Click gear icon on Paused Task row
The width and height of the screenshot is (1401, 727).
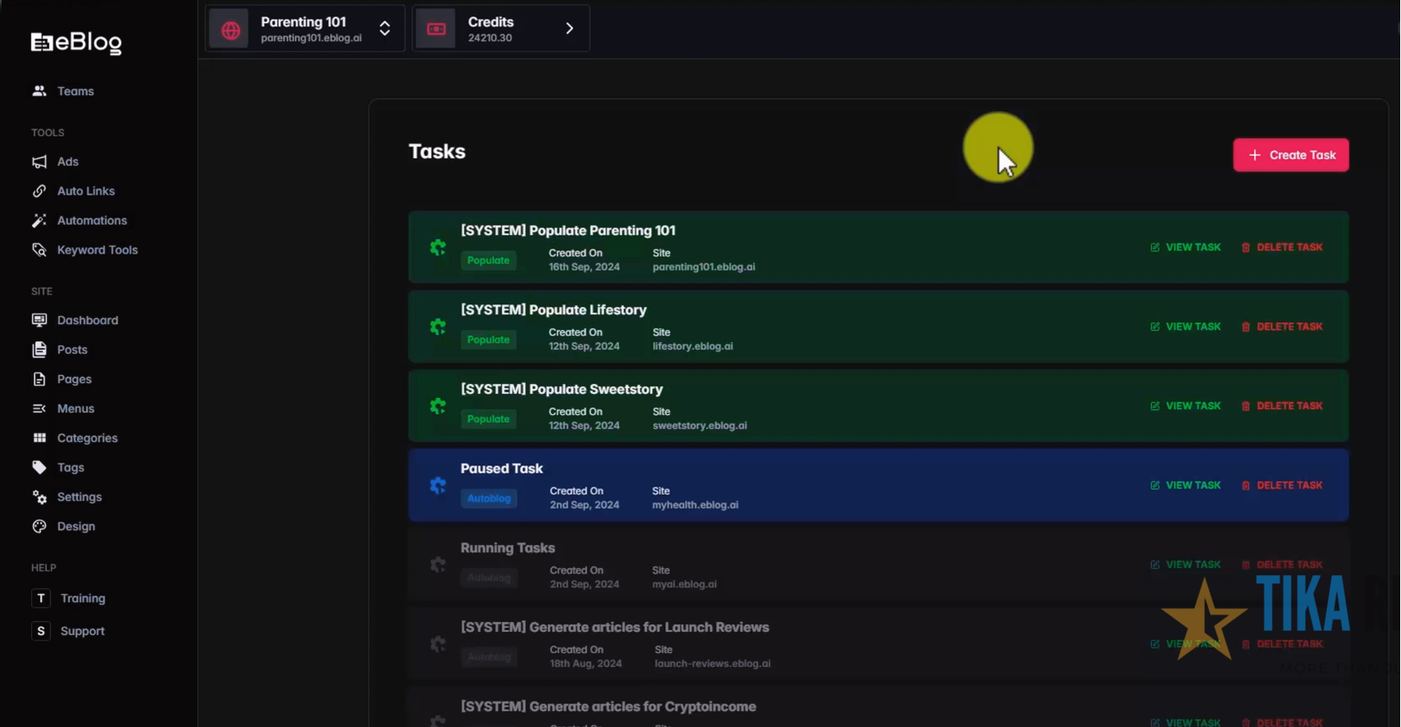(x=438, y=486)
